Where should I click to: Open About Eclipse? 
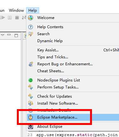pos(50,127)
